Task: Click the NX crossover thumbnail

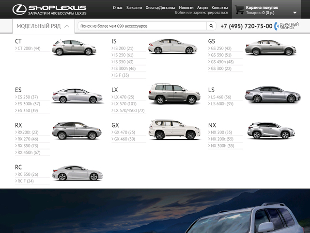Action: (x=271, y=131)
